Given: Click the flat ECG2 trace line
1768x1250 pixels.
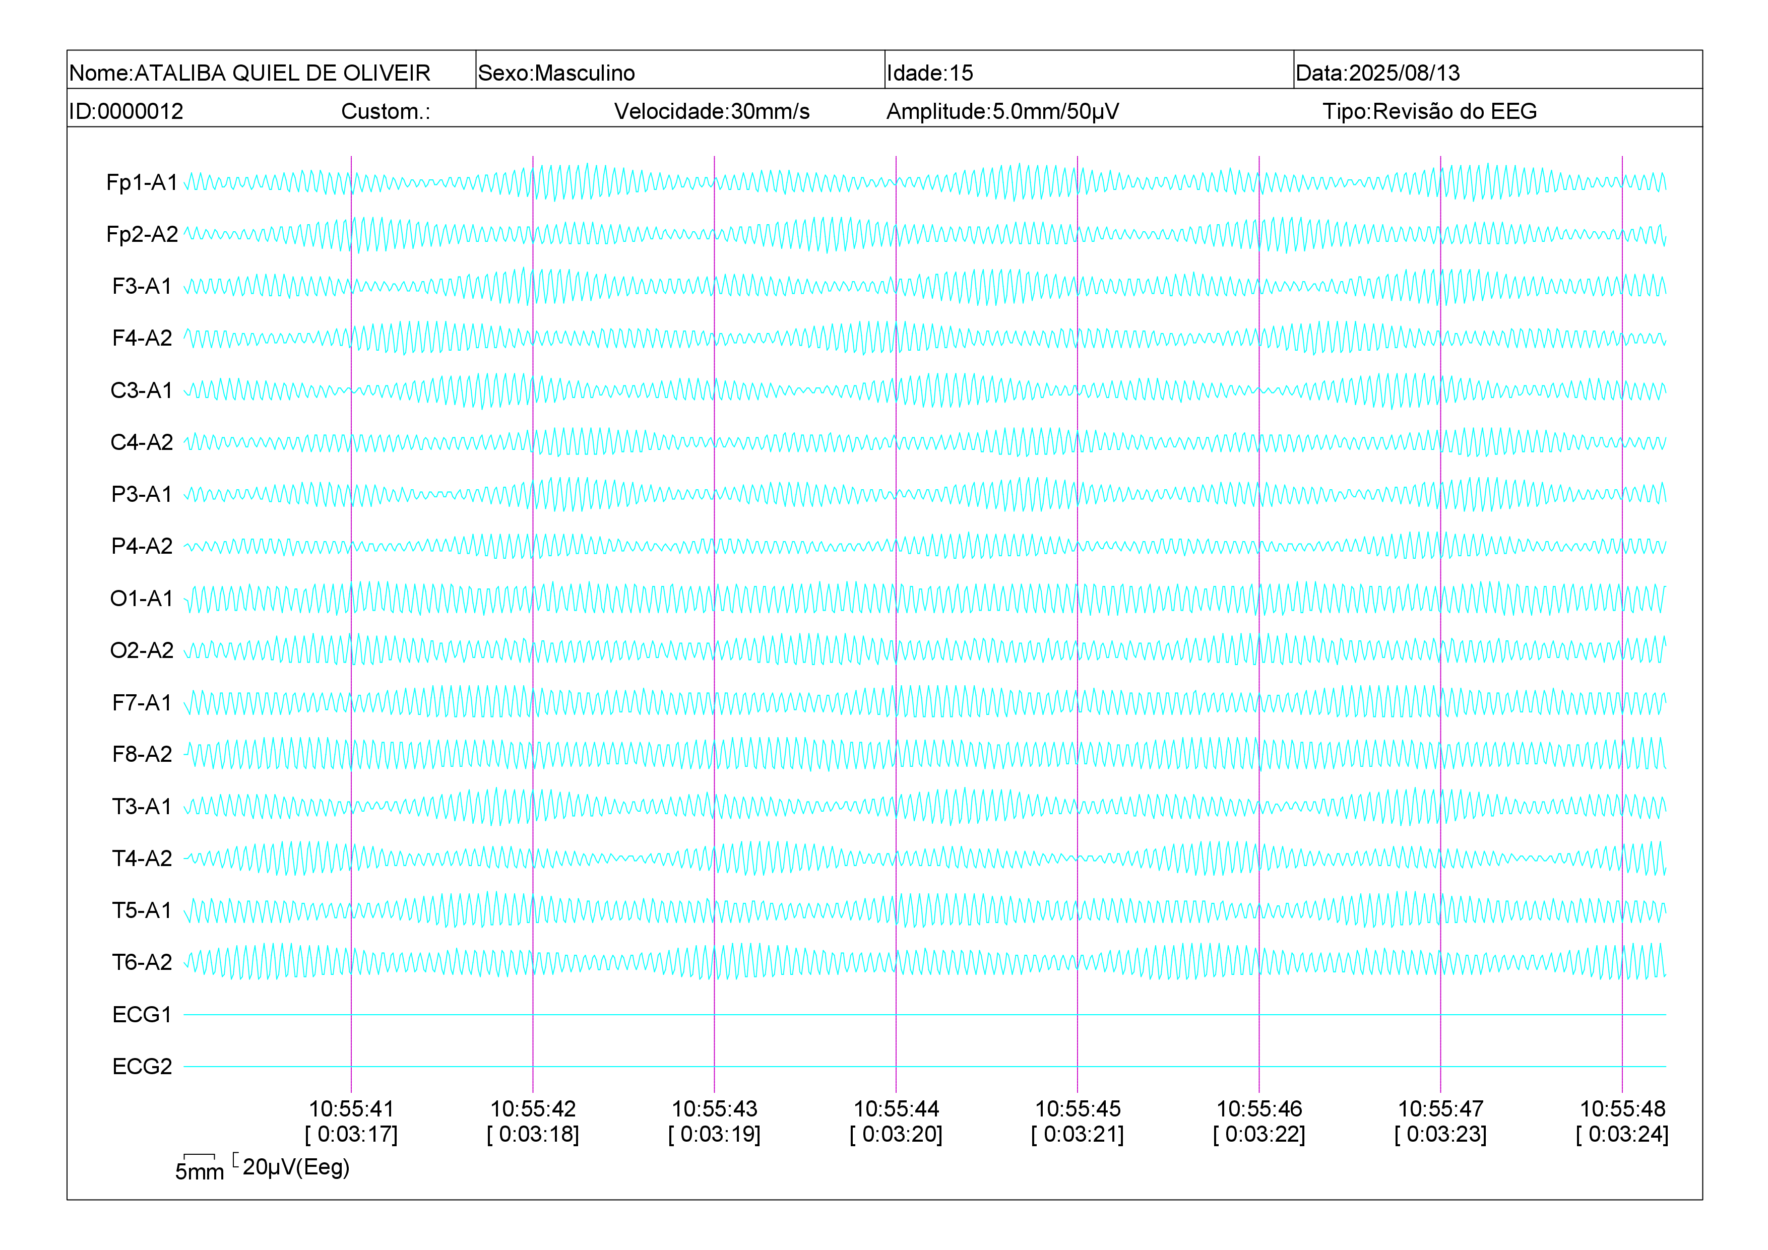Looking at the screenshot, I should [x=925, y=1067].
